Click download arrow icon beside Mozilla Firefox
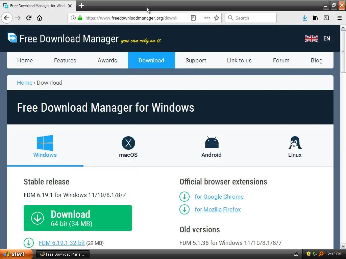346x259 pixels. (184, 209)
